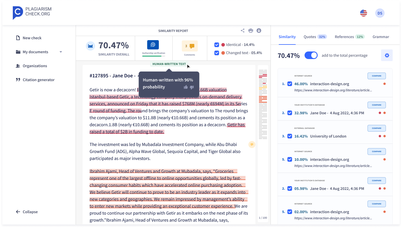Expand My documents dropdown arrow
This screenshot has height=228, width=402.
click(61, 52)
